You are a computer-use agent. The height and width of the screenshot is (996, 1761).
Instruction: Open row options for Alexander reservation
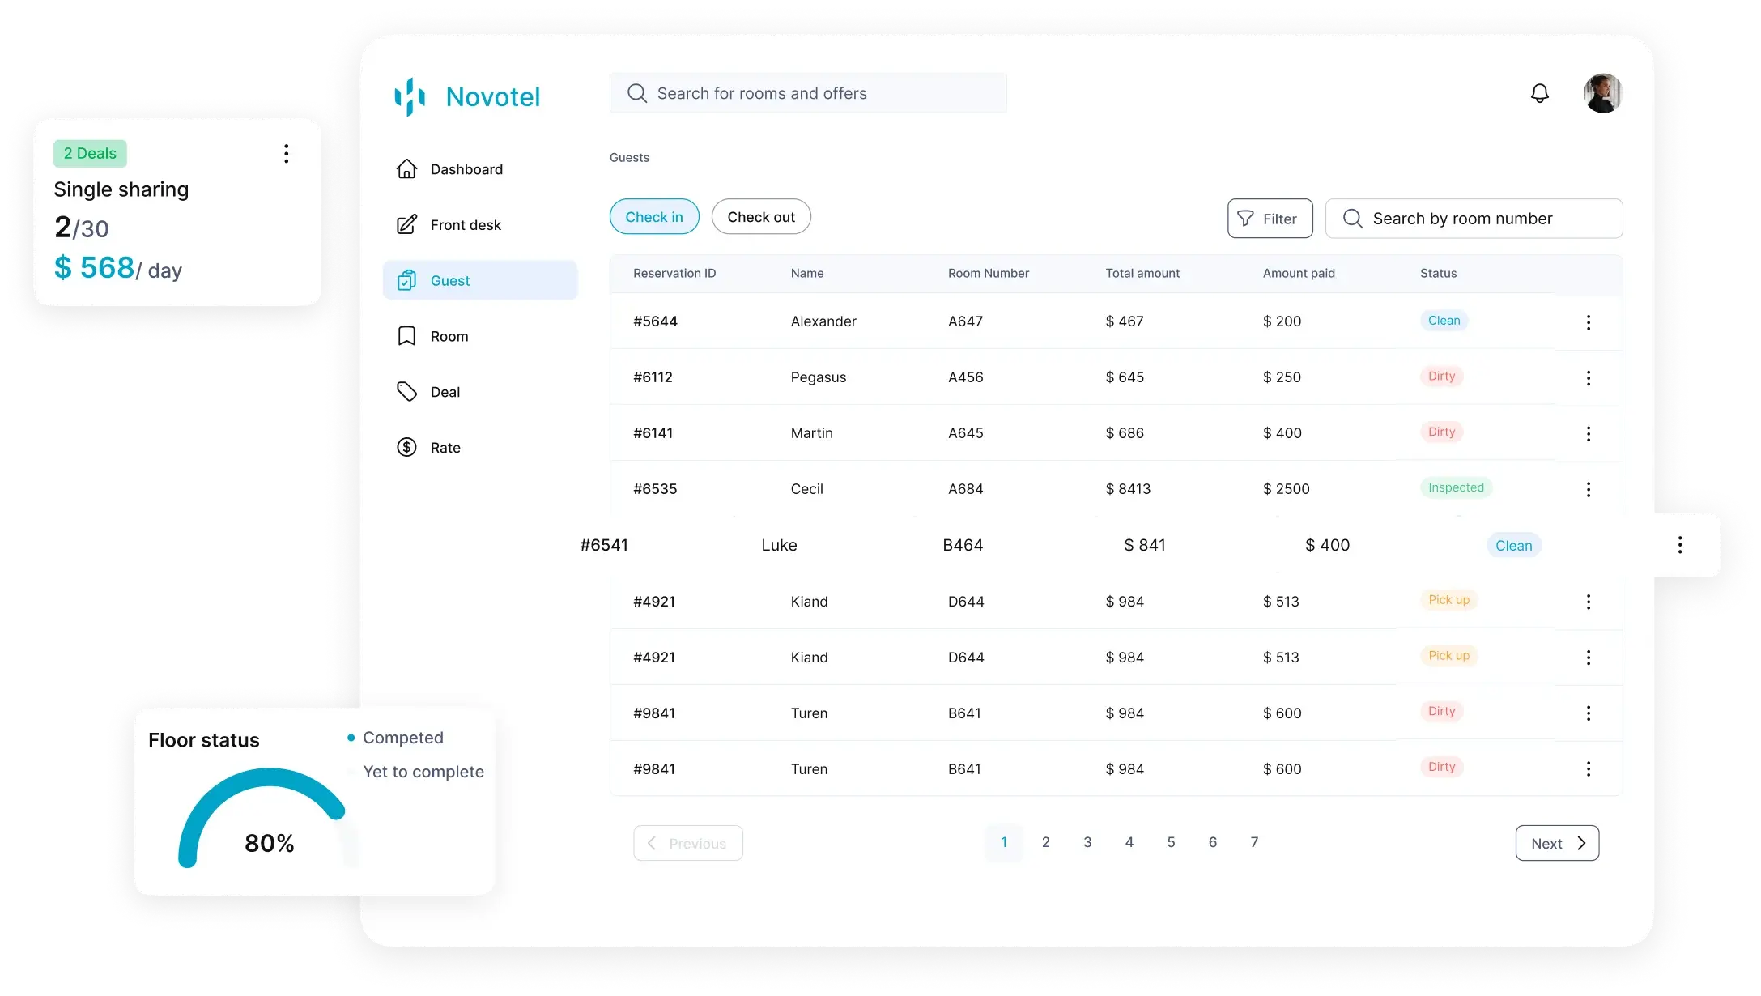[1588, 322]
